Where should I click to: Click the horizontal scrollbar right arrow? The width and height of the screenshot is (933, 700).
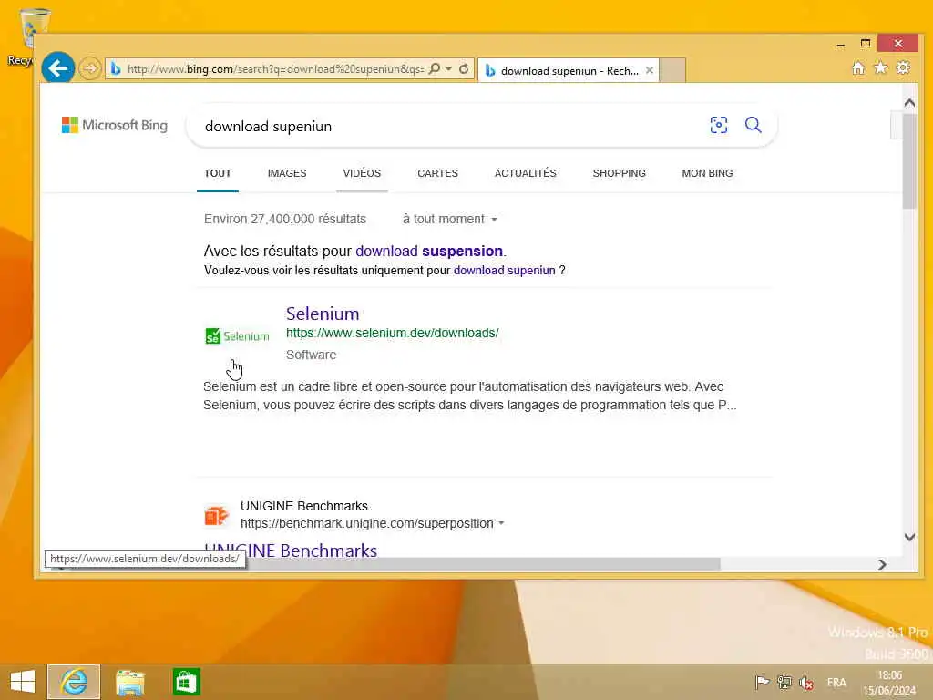tap(882, 564)
